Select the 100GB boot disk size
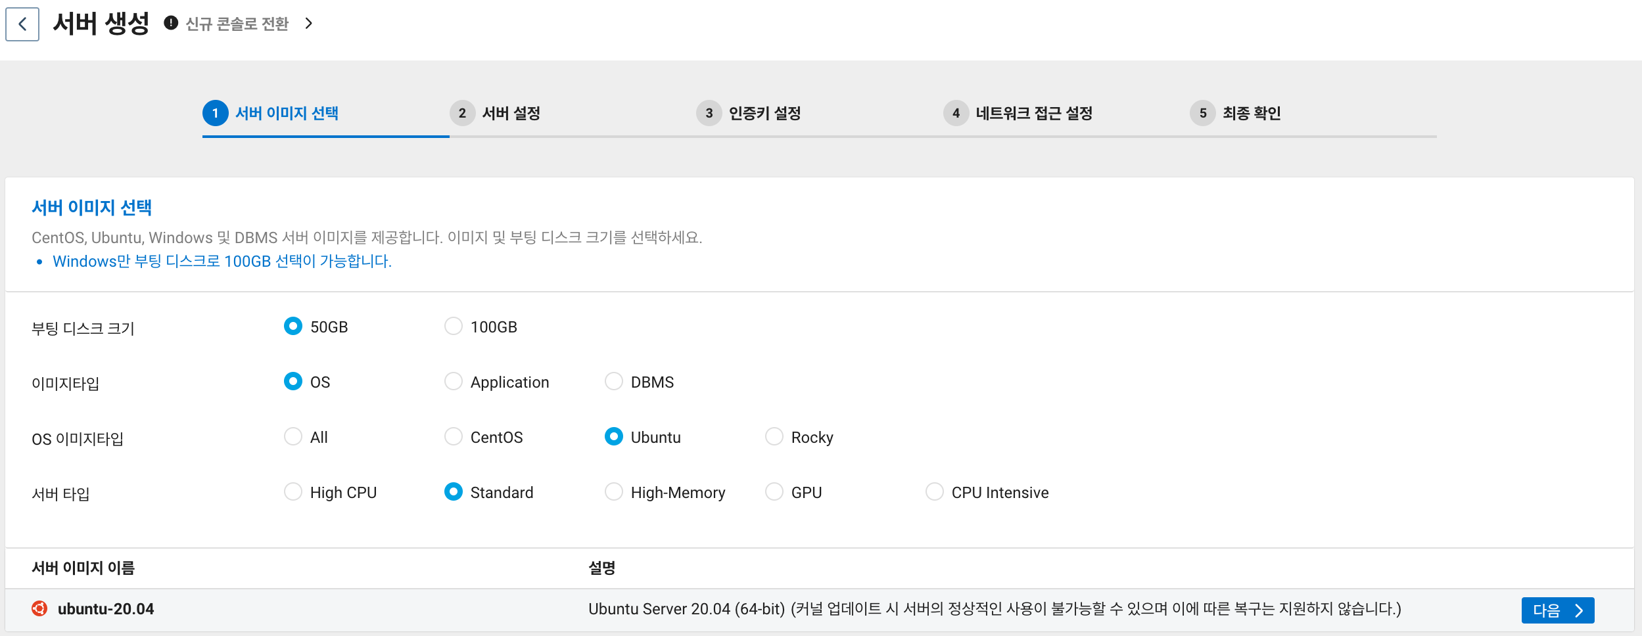This screenshot has height=636, width=1642. tap(454, 326)
